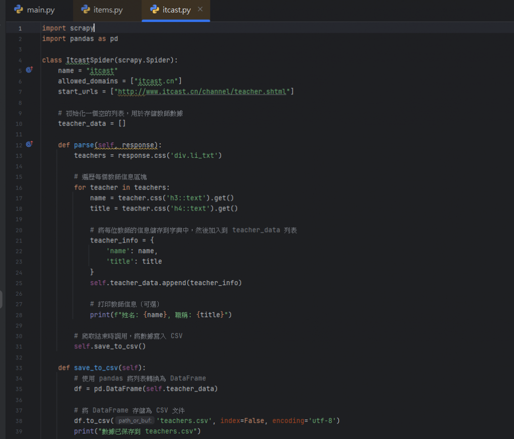Click 'teacher_data = []' line
Viewport: 514px width, 439px height.
[92, 123]
